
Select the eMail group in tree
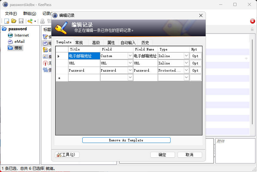tap(19, 41)
